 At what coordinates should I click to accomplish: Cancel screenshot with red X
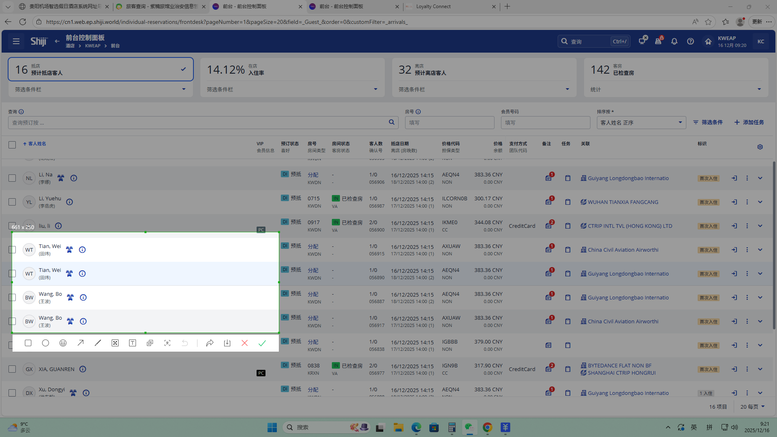pos(244,343)
